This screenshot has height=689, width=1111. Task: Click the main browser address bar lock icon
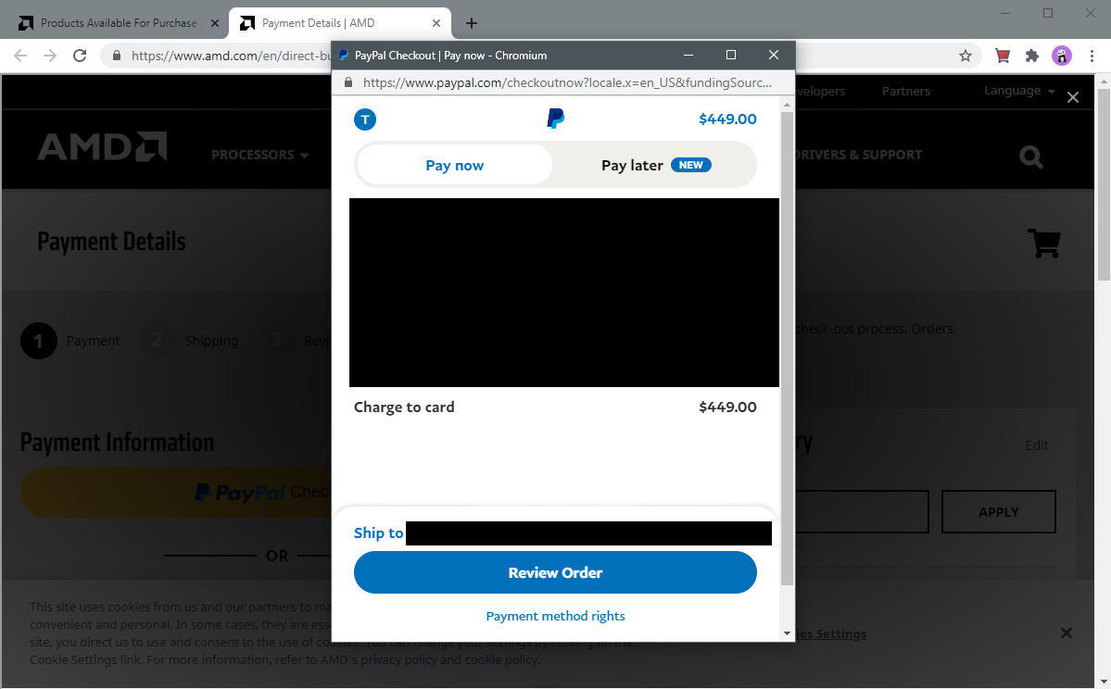117,56
